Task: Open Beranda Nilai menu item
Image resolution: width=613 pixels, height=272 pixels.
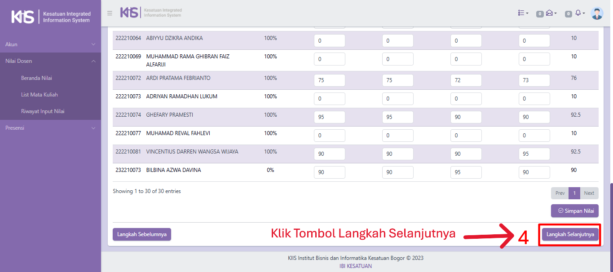Action: tap(36, 78)
